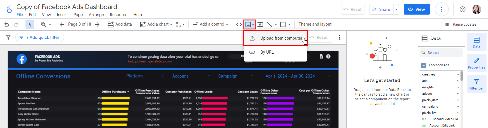Viewport: 488px width, 128px height.
Task: Insert a text box
Action: click(x=260, y=24)
